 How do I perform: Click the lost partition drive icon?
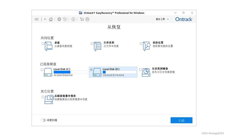point(146,72)
